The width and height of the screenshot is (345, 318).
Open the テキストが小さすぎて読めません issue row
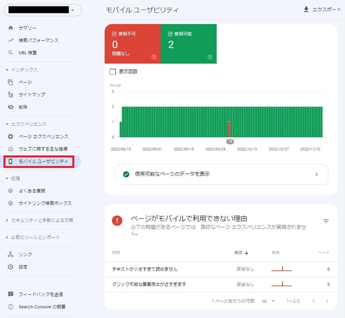point(221,269)
